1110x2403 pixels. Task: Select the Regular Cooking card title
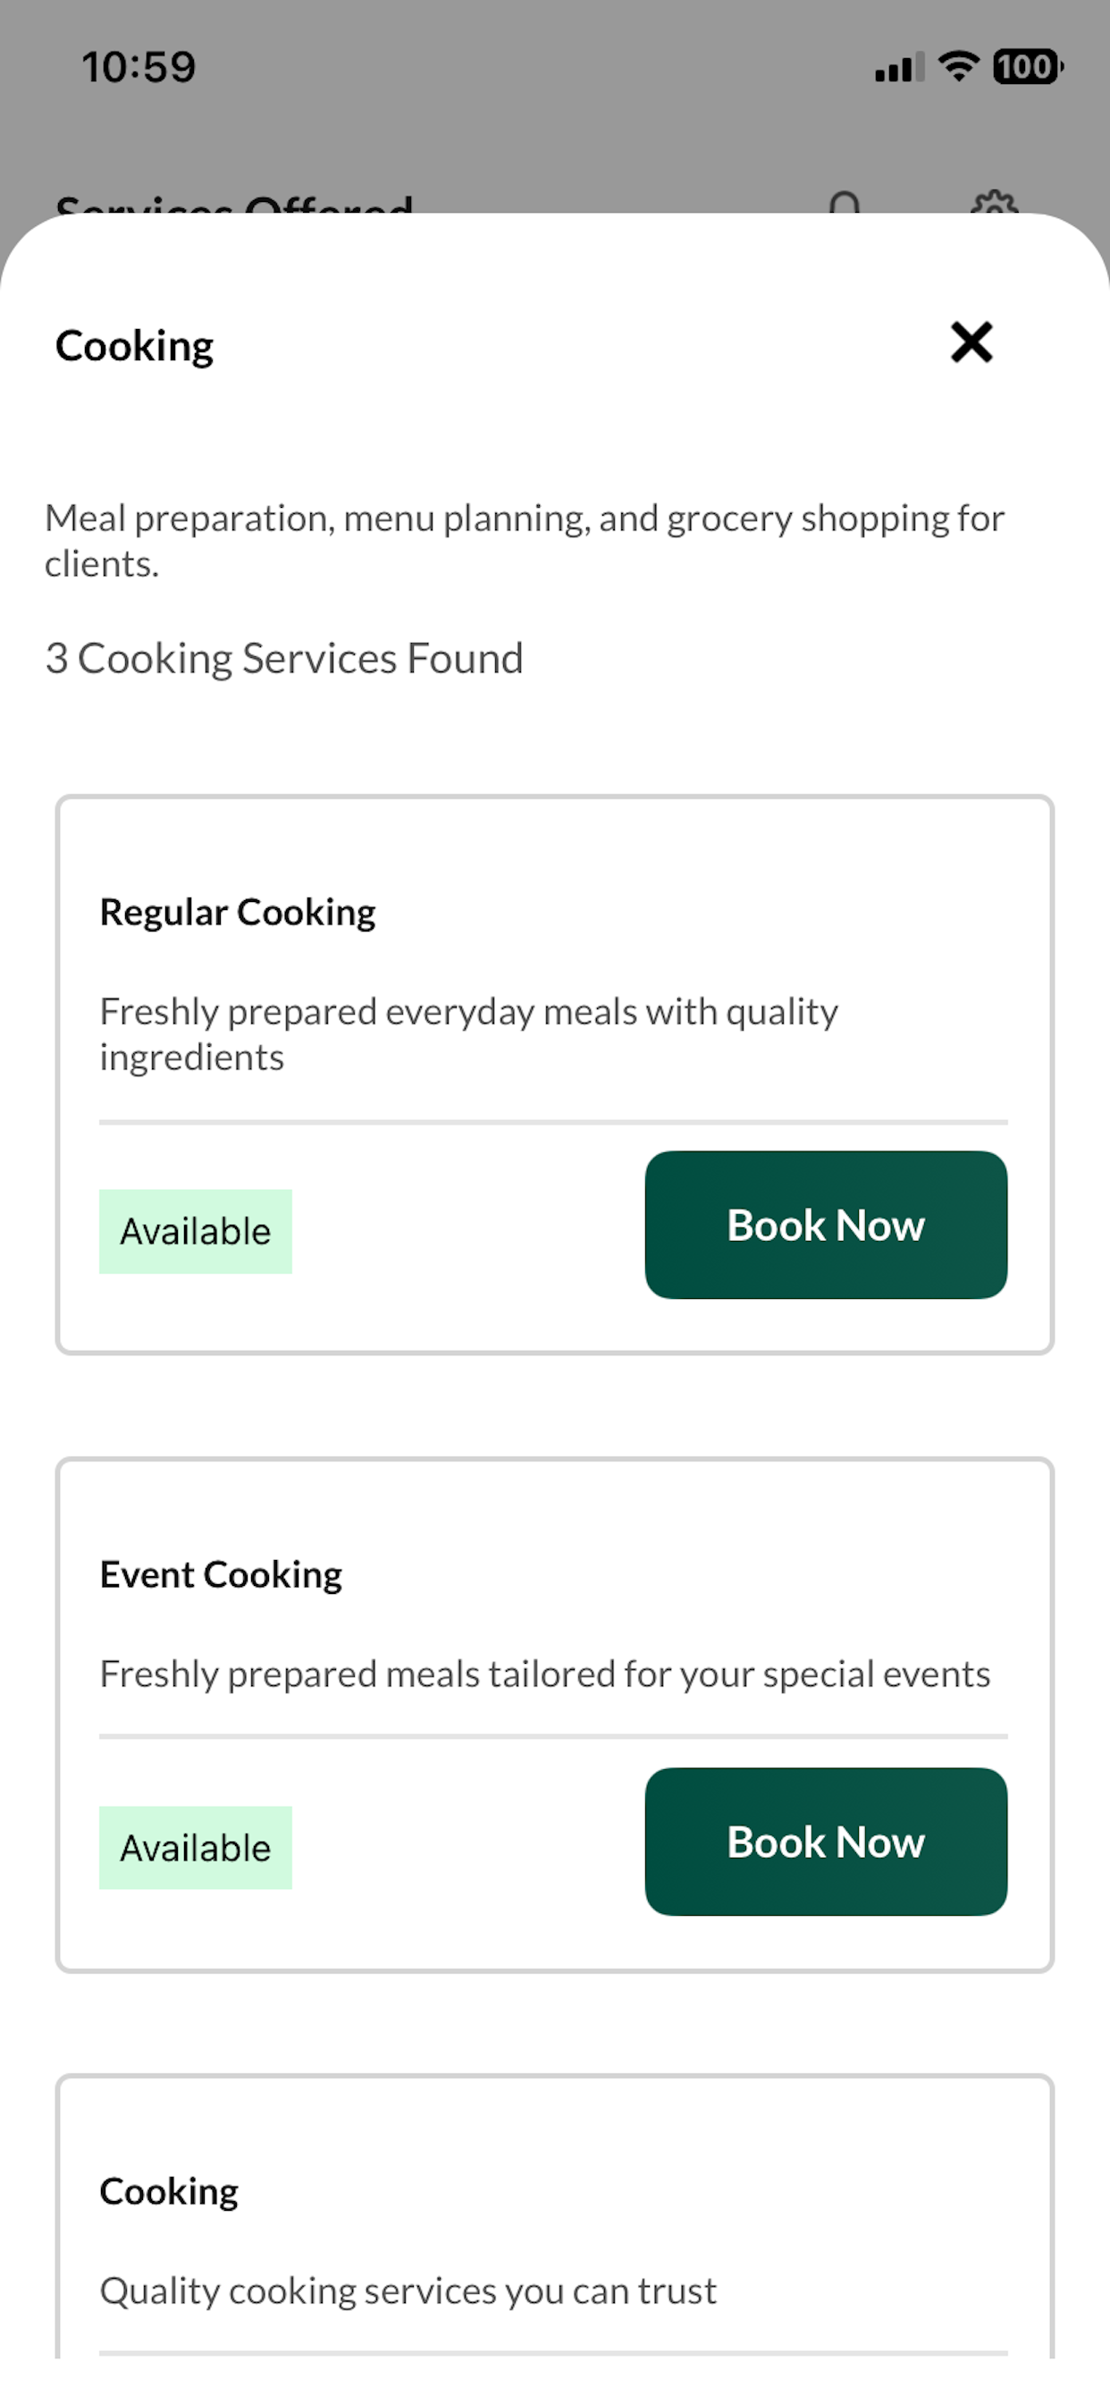pos(238,913)
